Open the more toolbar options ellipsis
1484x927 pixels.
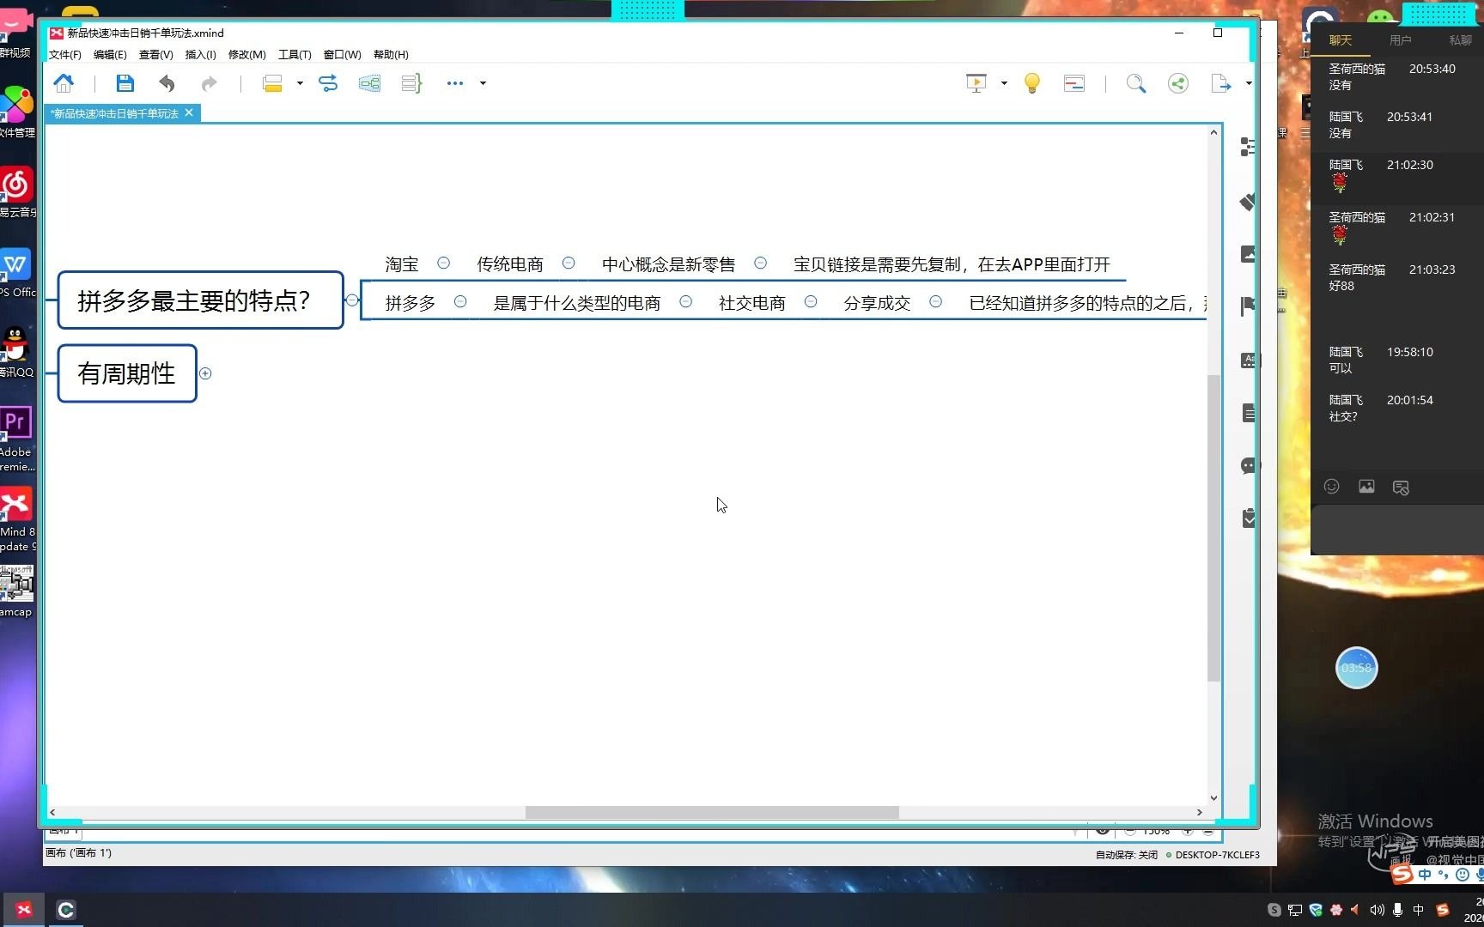[x=455, y=83]
